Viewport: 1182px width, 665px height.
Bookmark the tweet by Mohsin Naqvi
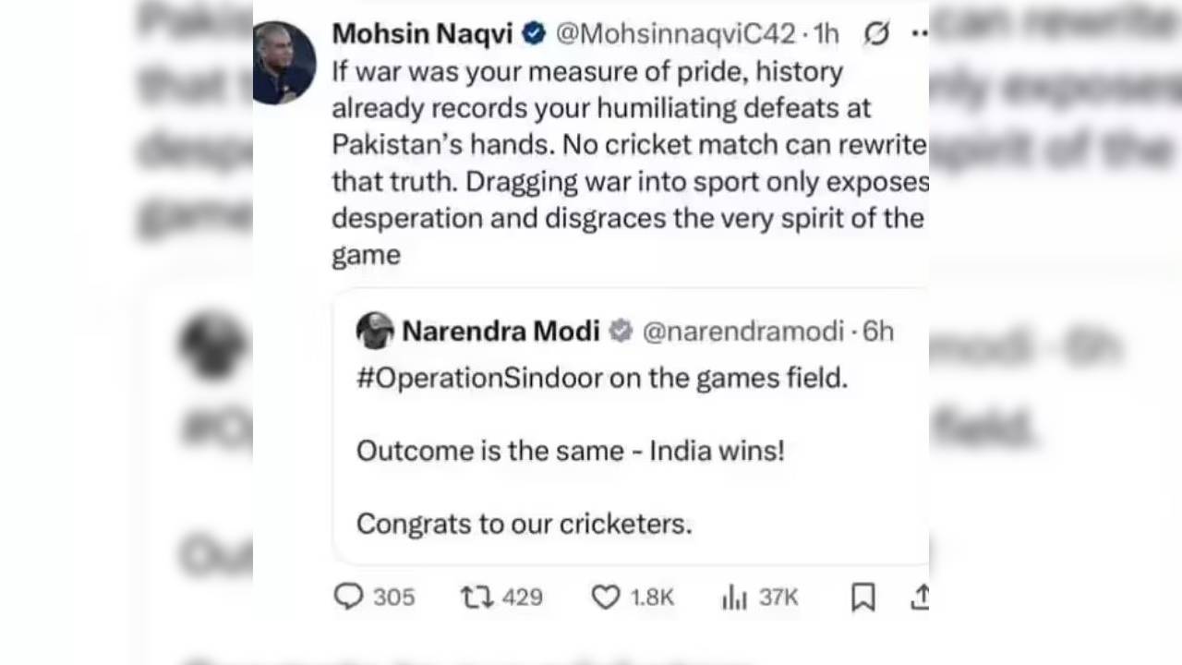click(x=862, y=598)
